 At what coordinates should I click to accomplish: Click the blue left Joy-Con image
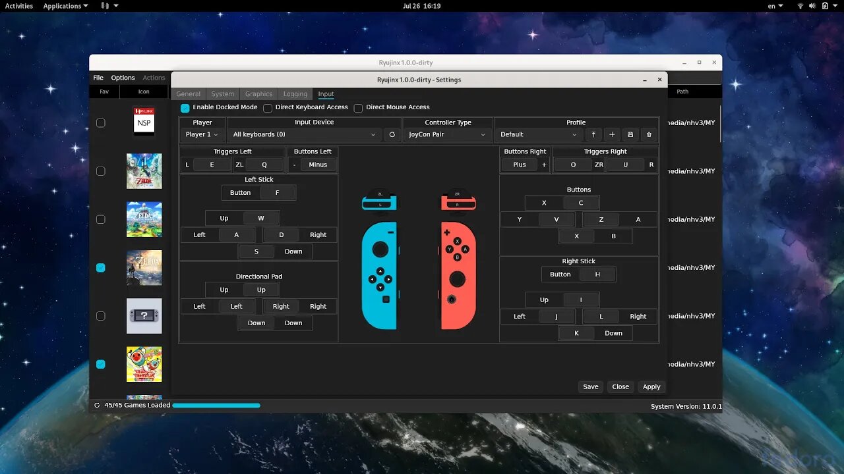pyautogui.click(x=380, y=275)
